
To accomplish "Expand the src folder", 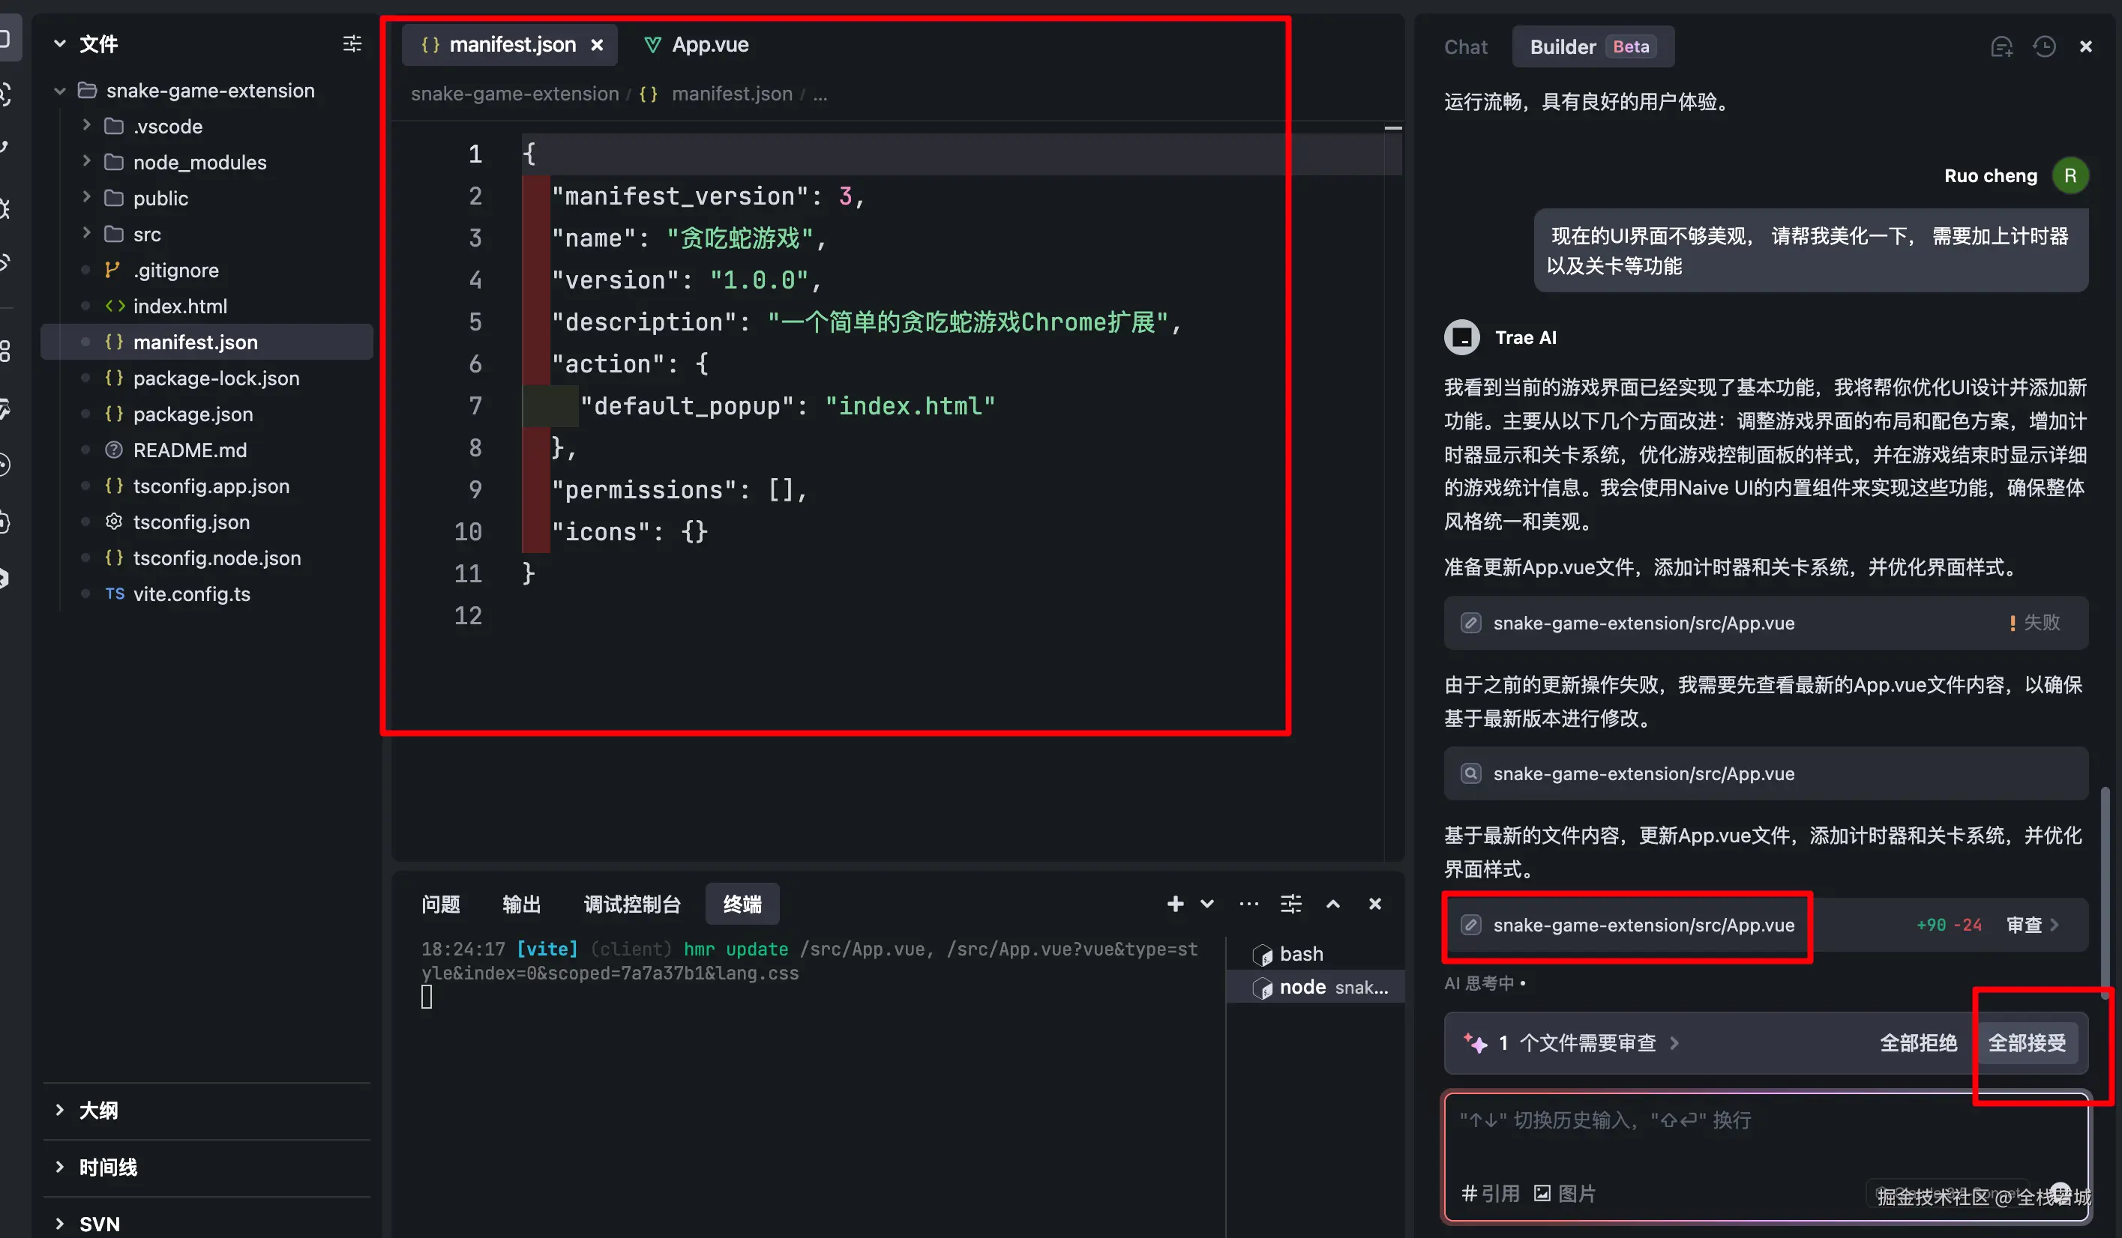I will pos(146,234).
